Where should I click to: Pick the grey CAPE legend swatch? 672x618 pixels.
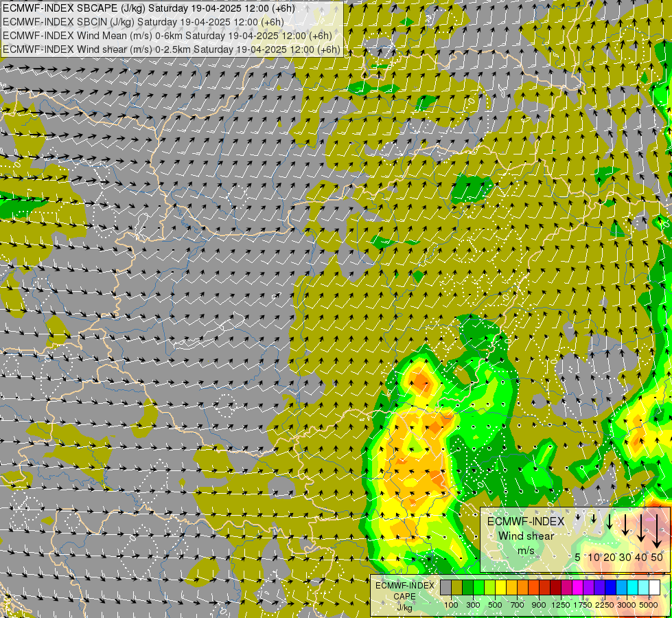[x=445, y=588]
